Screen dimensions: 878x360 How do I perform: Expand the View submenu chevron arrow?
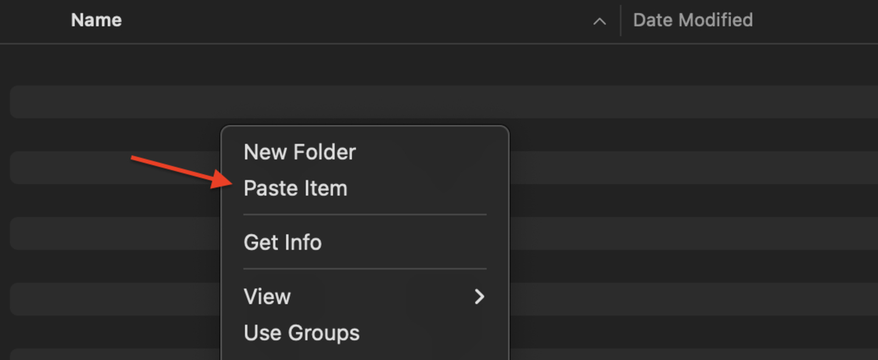coord(480,297)
